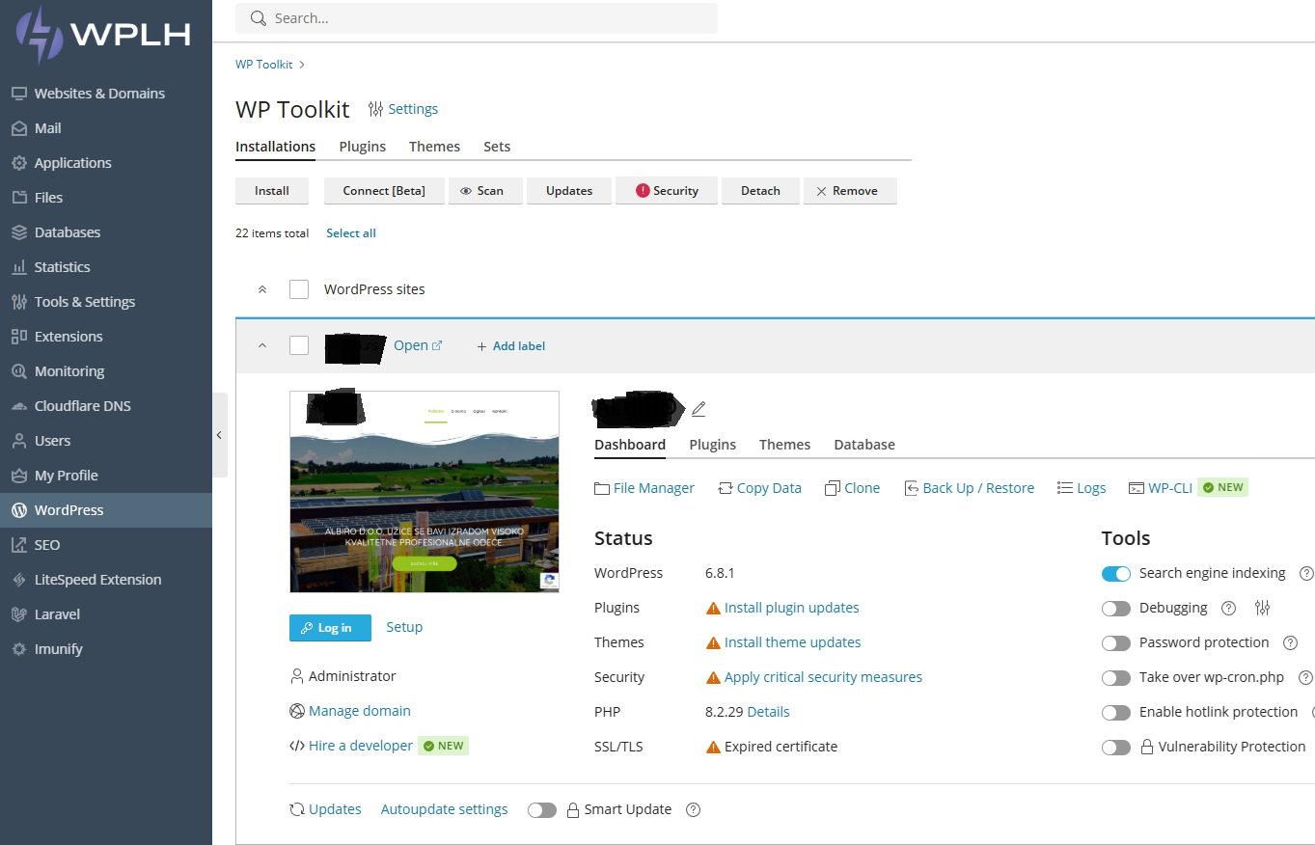Viewport: 1315px width, 845px height.
Task: Click the My Profile icon
Action: 18,476
